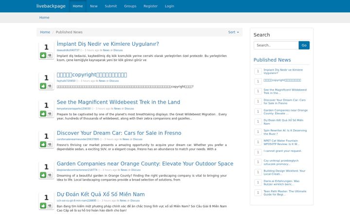Open author profile fayhutk720450

66,81
